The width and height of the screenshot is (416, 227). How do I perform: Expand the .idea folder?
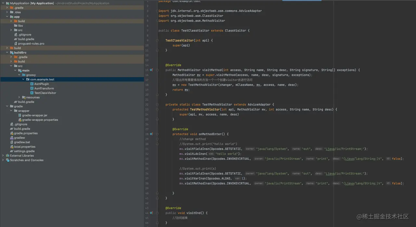[x=7, y=12]
